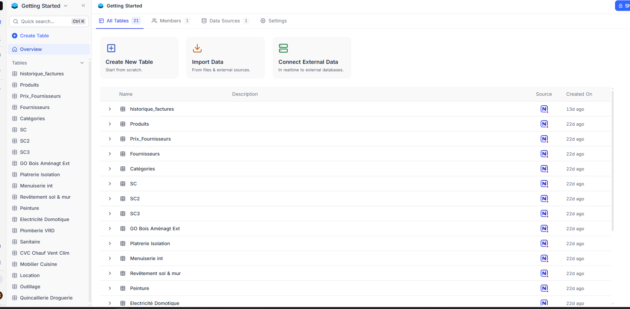Click table grid icon beside SC3 in list
This screenshot has width=630, height=309.
click(x=123, y=214)
